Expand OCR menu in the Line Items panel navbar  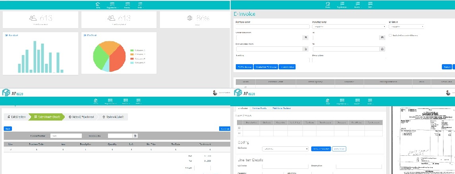pos(370,101)
